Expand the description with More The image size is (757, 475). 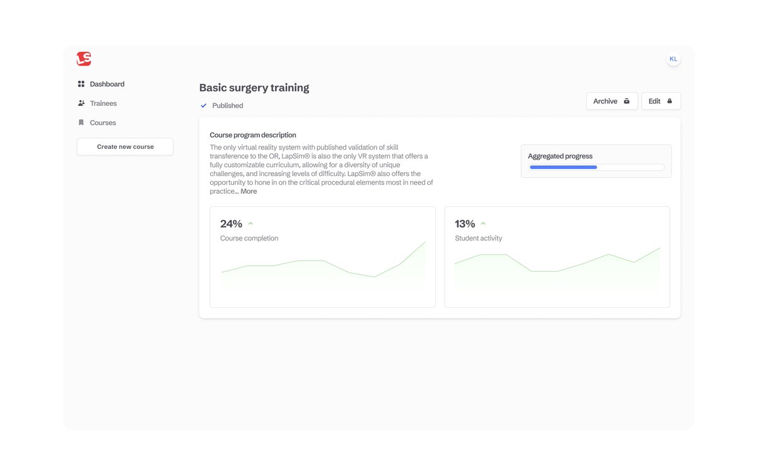(249, 191)
